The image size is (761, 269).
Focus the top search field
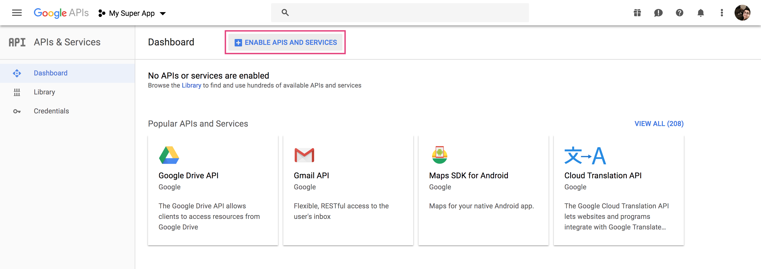coord(400,13)
